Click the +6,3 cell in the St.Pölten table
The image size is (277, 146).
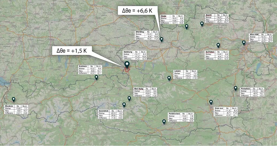point(219,59)
